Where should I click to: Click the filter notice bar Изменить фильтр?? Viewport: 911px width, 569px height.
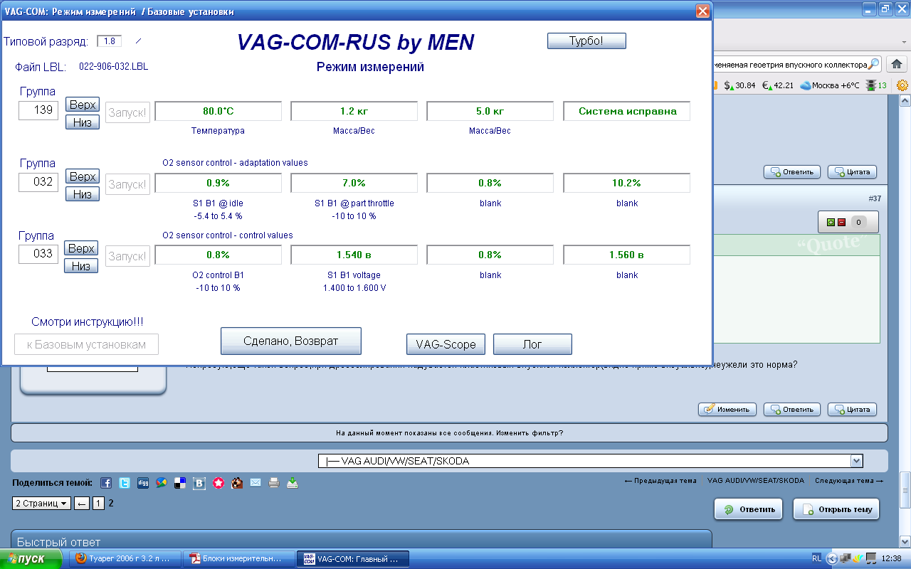(449, 432)
